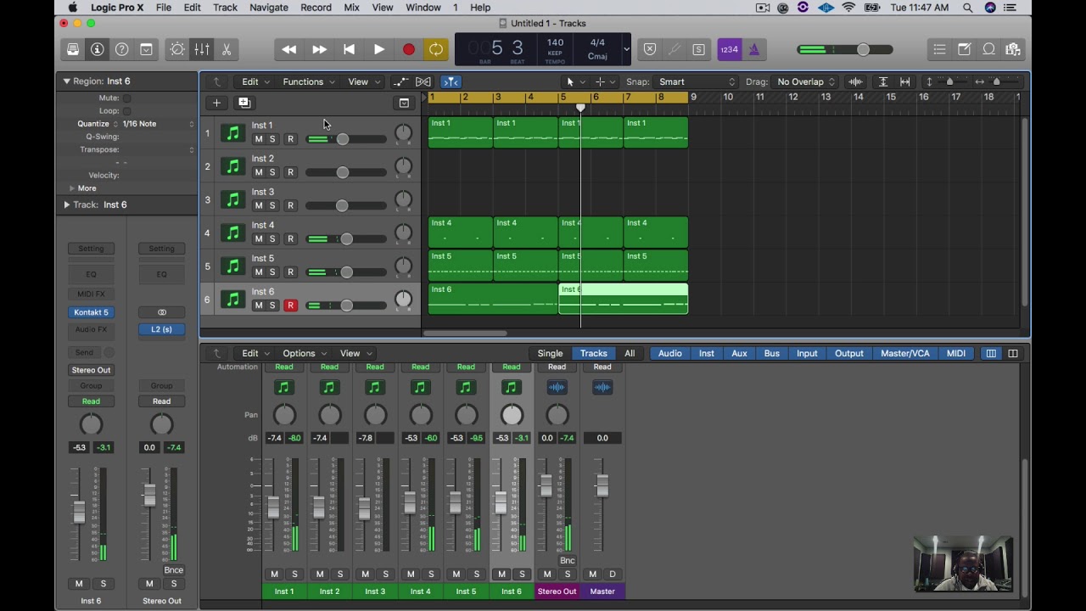Open the Drag No Overlap dropdown

[806, 81]
